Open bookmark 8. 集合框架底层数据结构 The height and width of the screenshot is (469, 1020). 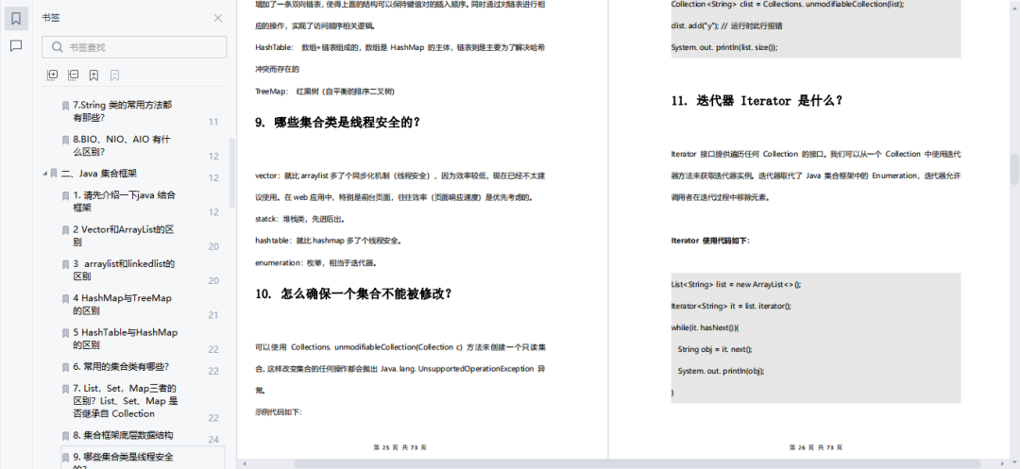(x=123, y=435)
